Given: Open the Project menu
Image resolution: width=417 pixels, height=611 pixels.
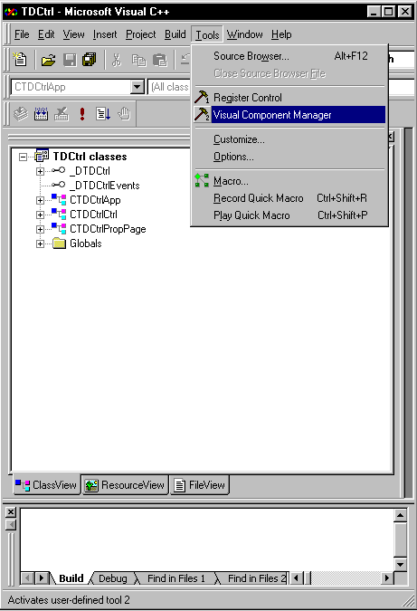Looking at the screenshot, I should (140, 34).
